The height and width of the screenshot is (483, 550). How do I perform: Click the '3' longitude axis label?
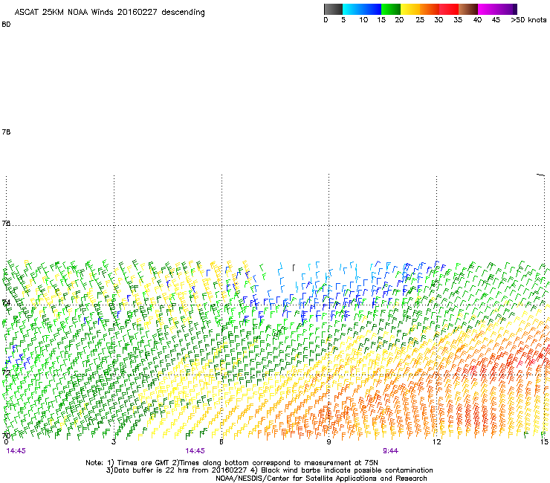114,442
